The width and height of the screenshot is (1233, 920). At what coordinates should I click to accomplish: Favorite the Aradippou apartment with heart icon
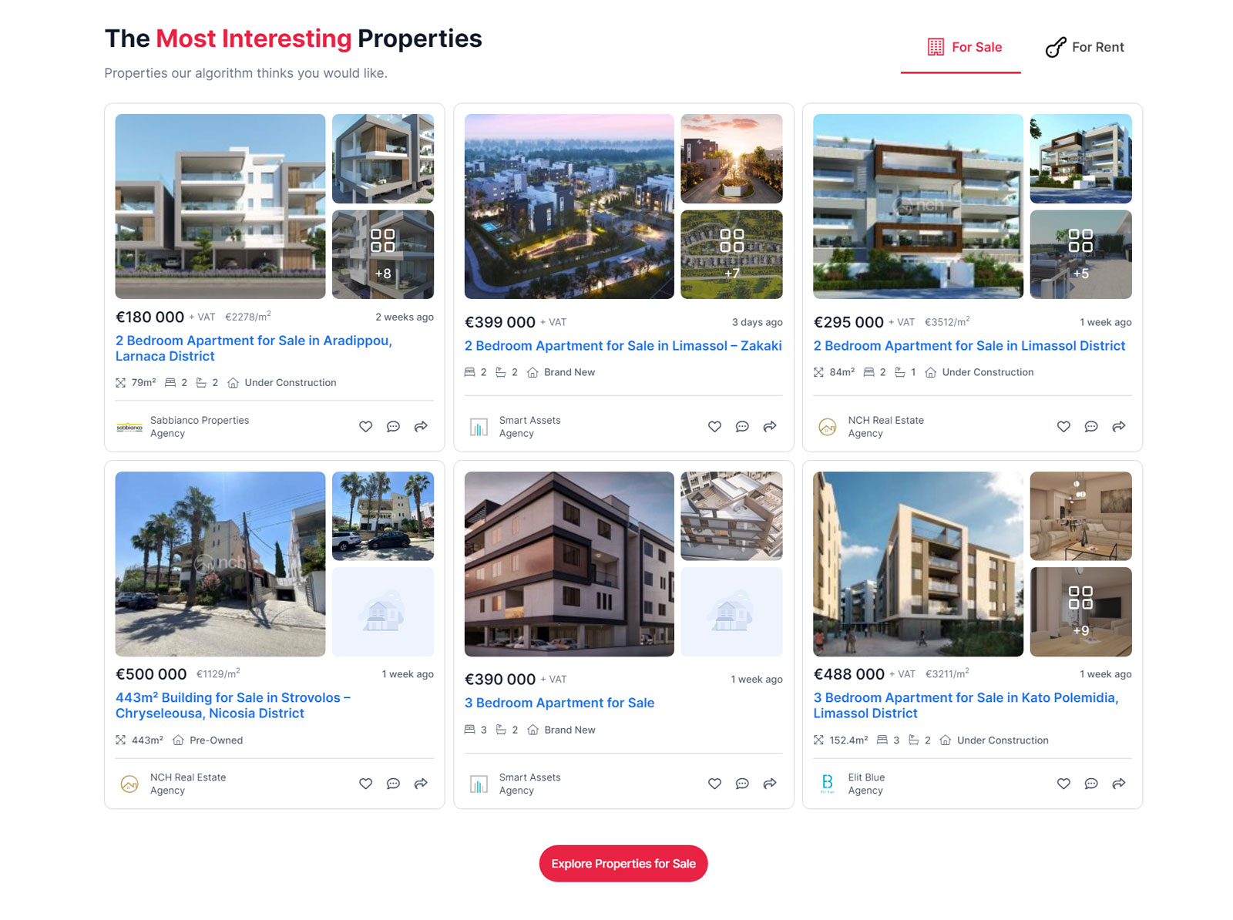pos(366,426)
